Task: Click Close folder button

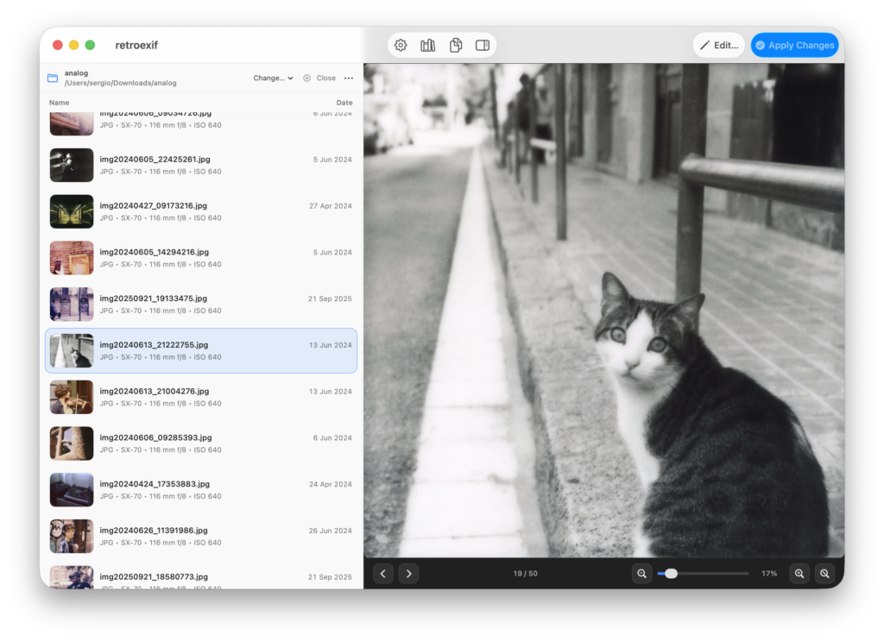Action: coord(319,78)
